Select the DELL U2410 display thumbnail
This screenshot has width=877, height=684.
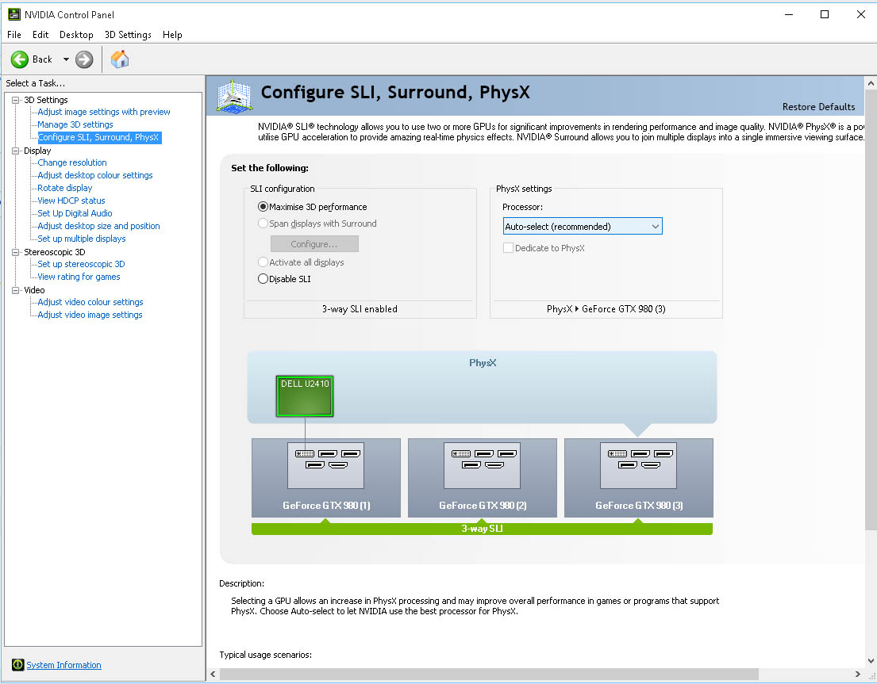(305, 395)
